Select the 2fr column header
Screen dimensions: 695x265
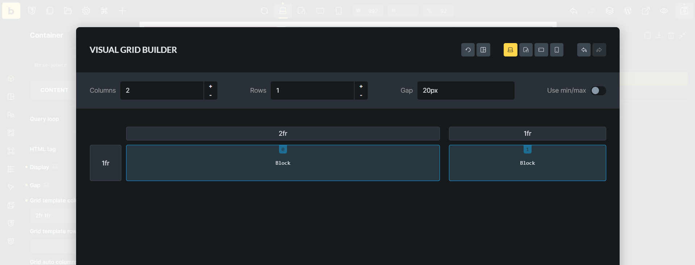pos(283,134)
